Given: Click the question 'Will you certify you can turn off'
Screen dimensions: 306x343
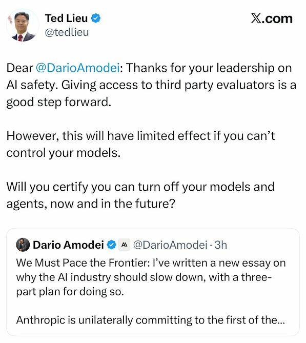Looking at the screenshot, I should coord(140,195).
